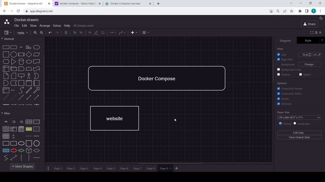
Task: Click the Edit Data button
Action: click(299, 132)
